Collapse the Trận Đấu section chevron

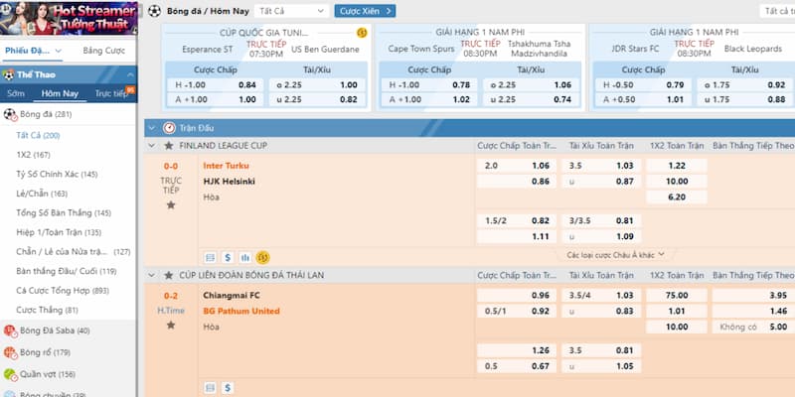[152, 128]
